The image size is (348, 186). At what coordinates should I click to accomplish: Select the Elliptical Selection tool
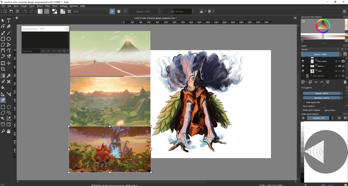coord(9,107)
